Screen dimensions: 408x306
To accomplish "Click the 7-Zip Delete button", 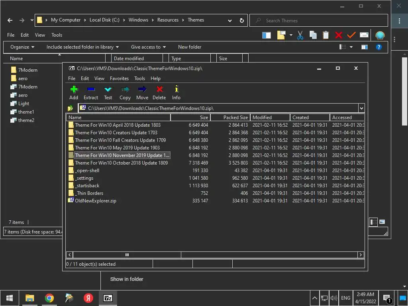I will (x=159, y=93).
